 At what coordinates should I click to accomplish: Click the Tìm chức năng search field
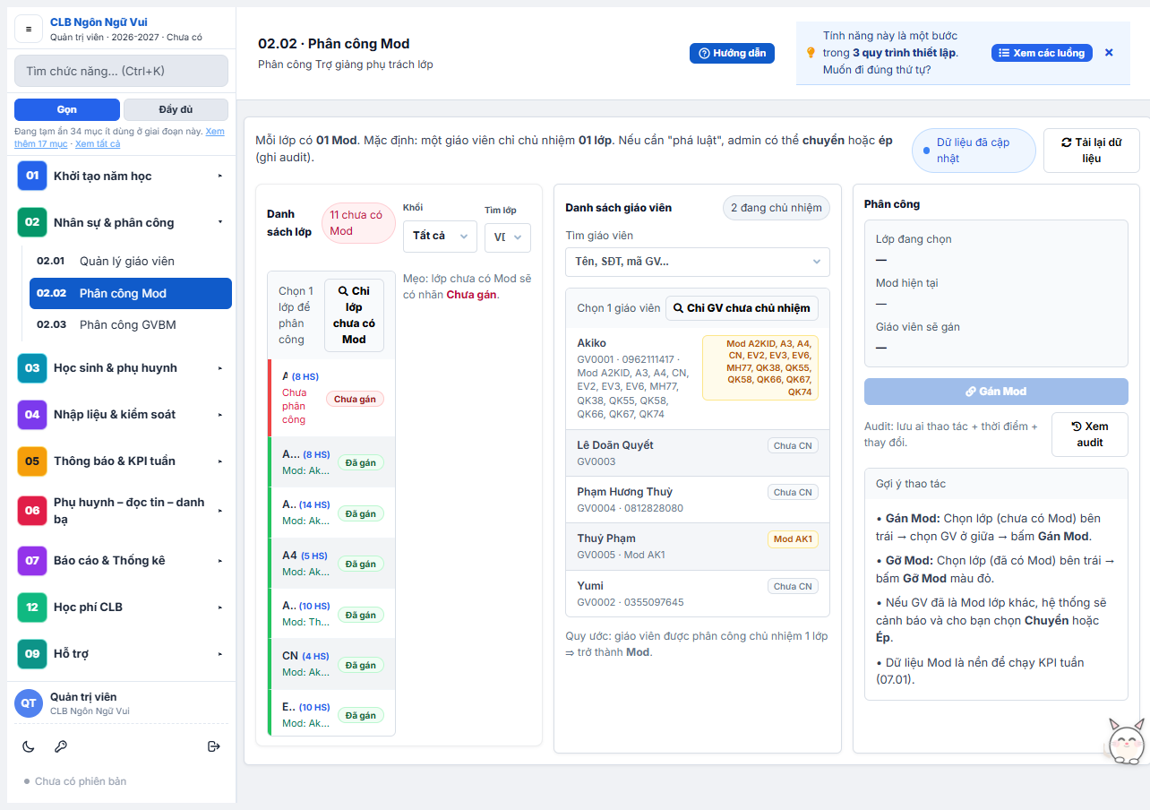point(121,71)
